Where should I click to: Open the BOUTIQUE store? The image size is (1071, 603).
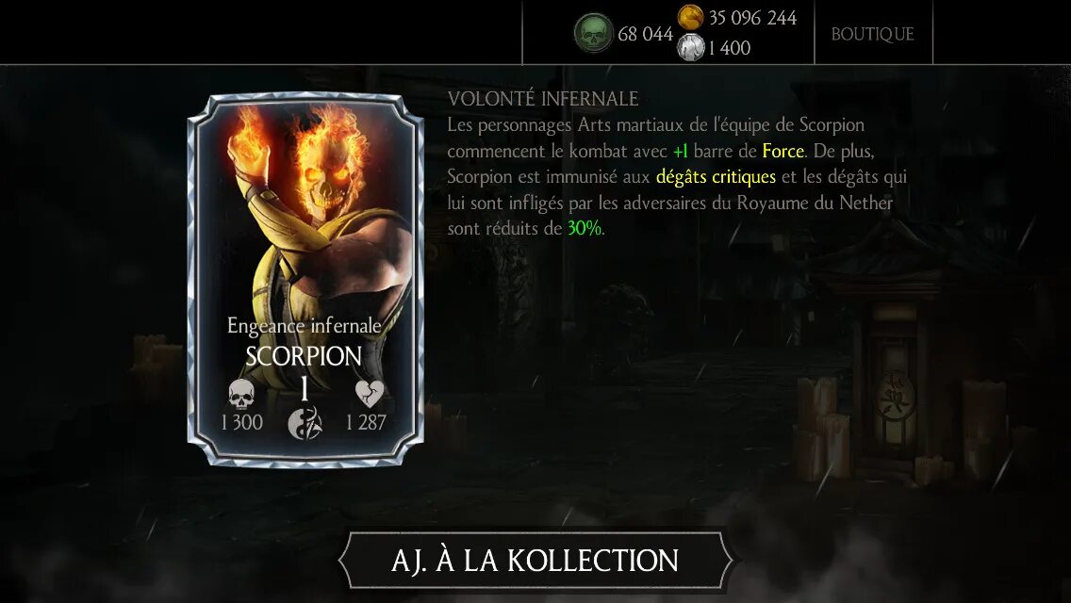click(872, 34)
